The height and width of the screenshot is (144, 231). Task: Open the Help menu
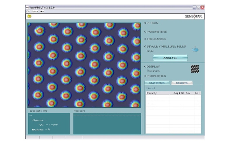(x=42, y=11)
